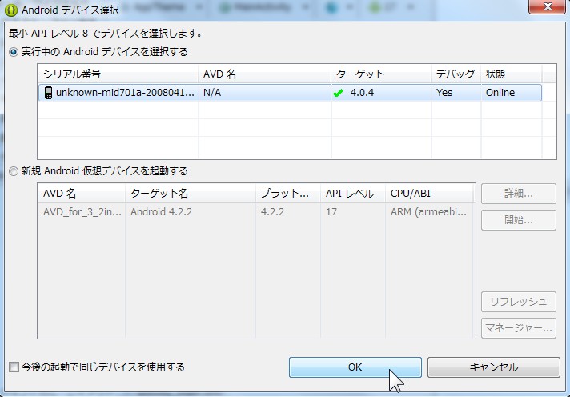570x397 pixels.
Task: Sort by the ターゲット column header
Action: tap(381, 74)
